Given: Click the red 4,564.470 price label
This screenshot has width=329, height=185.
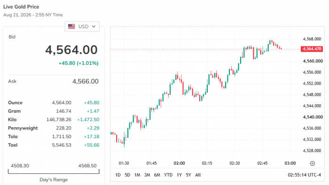Looking at the screenshot, I should pos(312,49).
